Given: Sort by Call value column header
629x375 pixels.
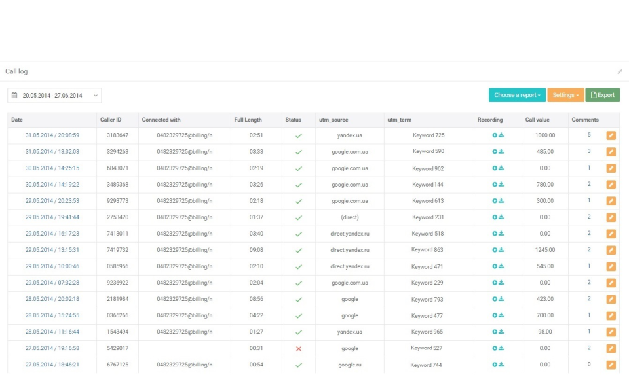Looking at the screenshot, I should 537,120.
